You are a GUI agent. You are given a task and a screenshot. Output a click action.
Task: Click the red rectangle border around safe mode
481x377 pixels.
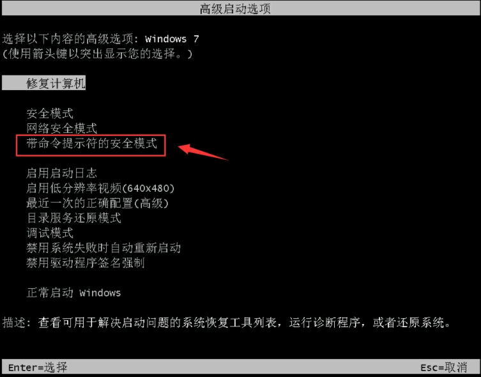pyautogui.click(x=91, y=145)
